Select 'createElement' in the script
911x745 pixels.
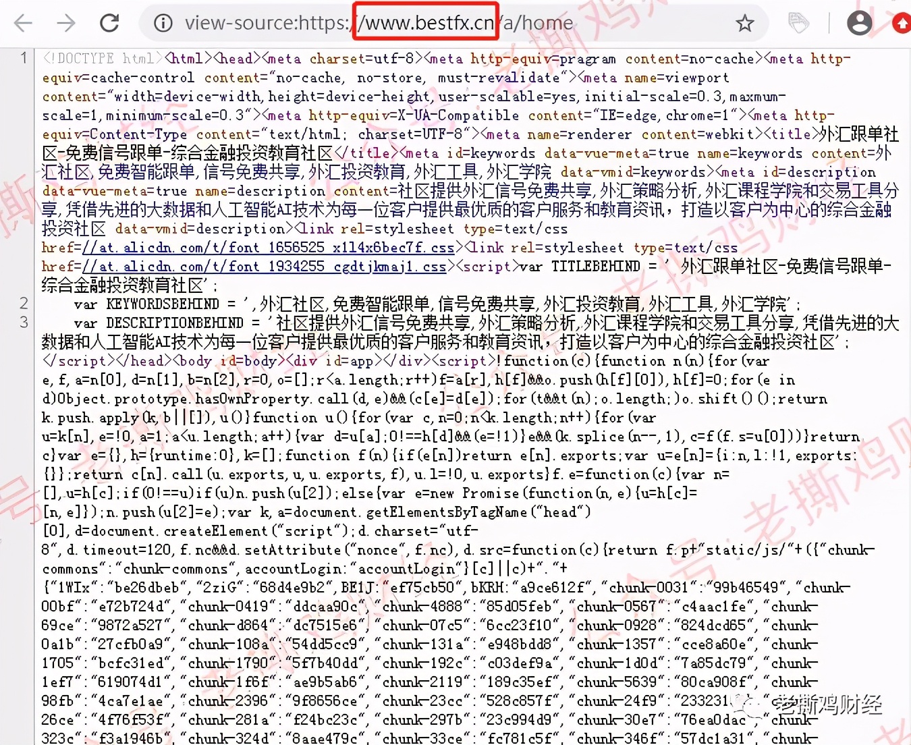(x=216, y=531)
